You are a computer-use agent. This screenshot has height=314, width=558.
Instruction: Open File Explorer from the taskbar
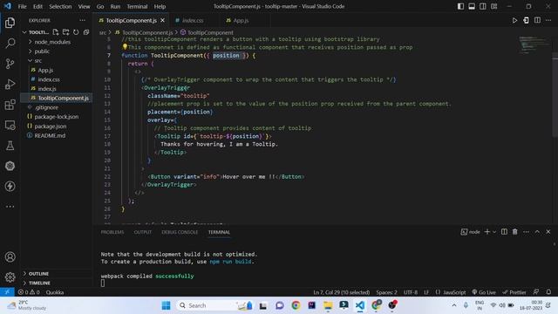(328, 305)
